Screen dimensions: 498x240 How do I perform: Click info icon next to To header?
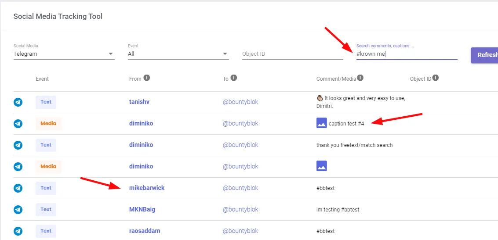click(234, 78)
